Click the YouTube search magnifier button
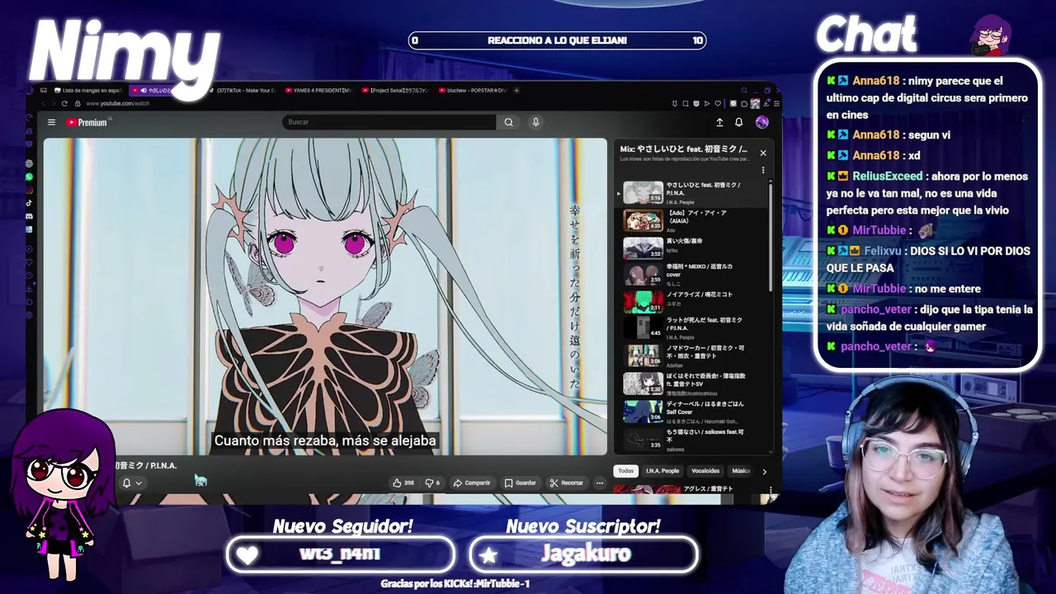Screen dimensions: 1056x594 click(508, 122)
